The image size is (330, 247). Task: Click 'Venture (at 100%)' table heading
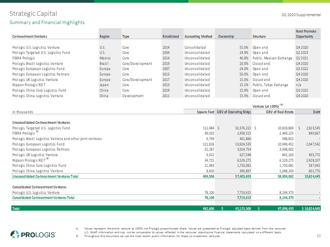tap(266, 106)
